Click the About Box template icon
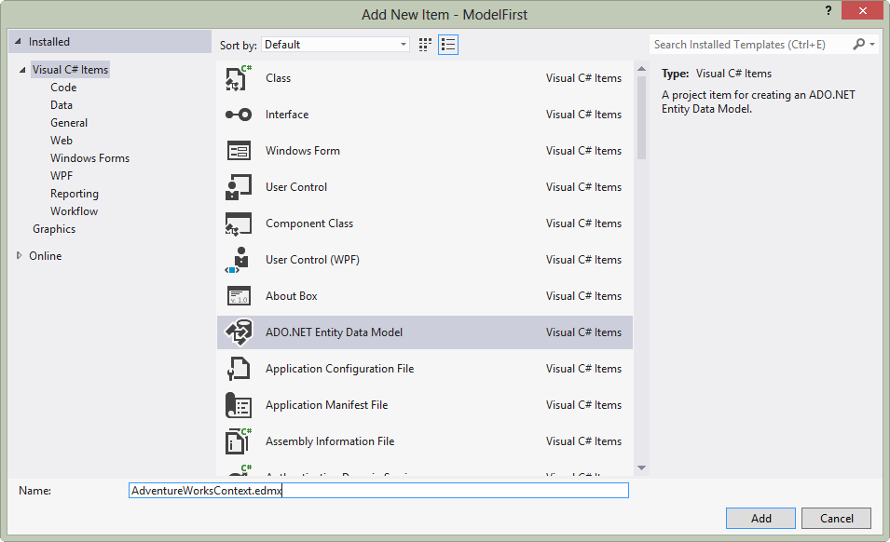This screenshot has height=542, width=890. [239, 296]
